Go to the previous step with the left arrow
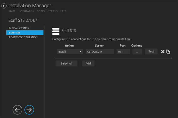 click(x=18, y=110)
